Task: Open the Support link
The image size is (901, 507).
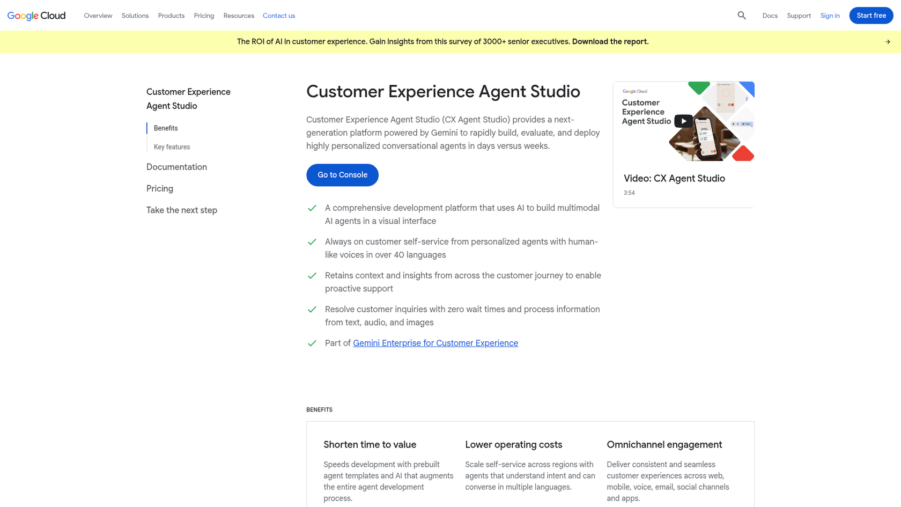Action: [x=799, y=16]
